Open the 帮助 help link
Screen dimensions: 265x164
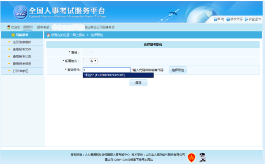220,19
